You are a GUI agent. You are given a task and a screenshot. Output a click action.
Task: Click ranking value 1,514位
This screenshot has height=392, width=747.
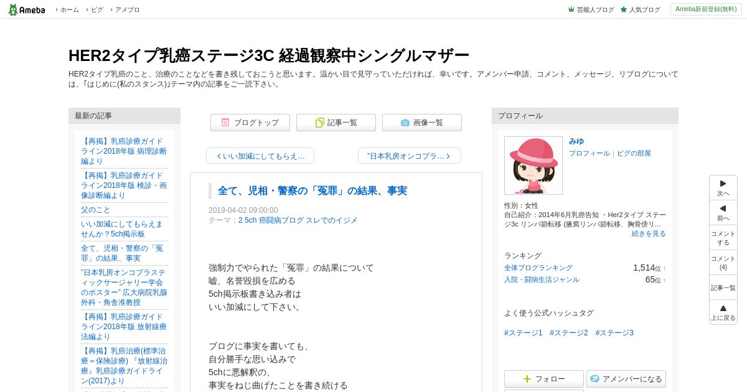pyautogui.click(x=647, y=268)
